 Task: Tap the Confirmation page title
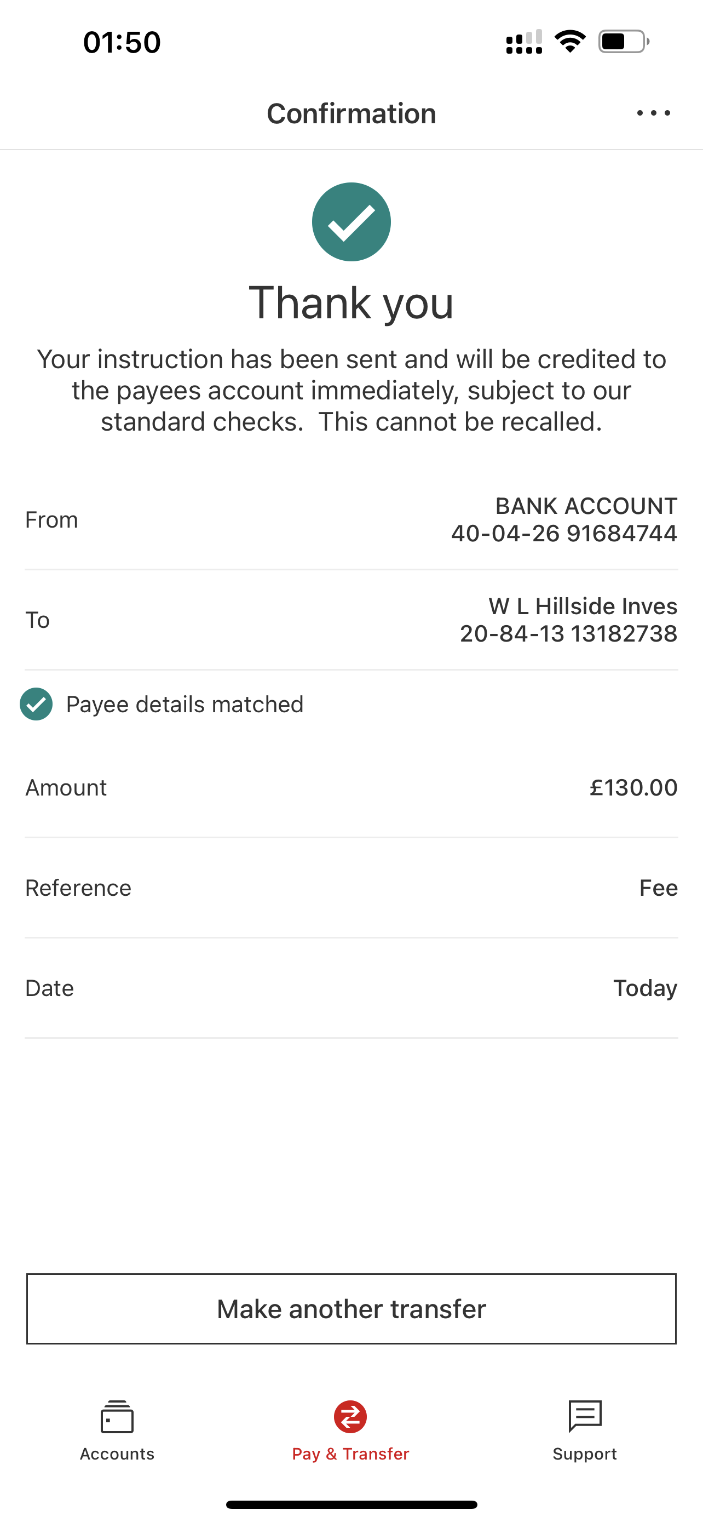click(x=351, y=113)
